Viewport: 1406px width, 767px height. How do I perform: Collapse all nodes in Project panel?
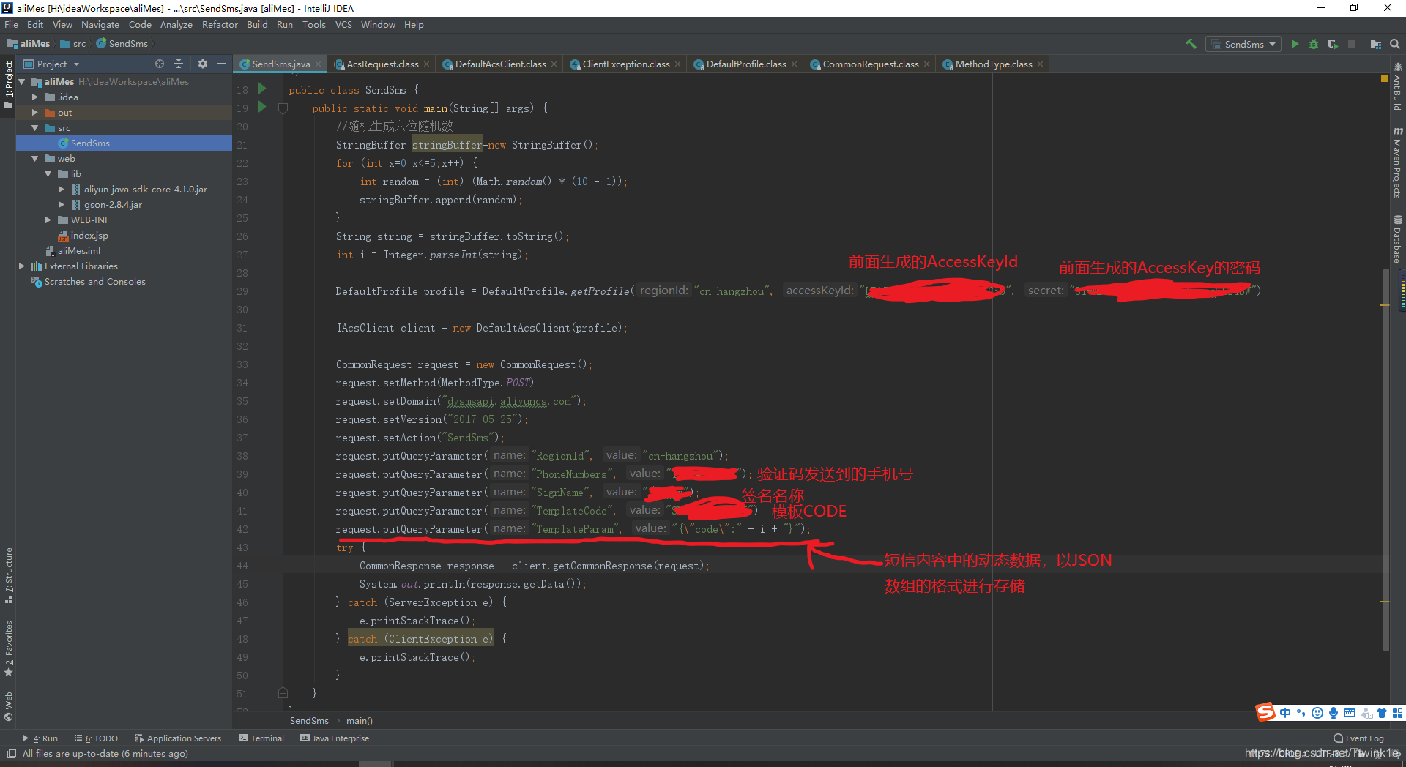point(179,64)
